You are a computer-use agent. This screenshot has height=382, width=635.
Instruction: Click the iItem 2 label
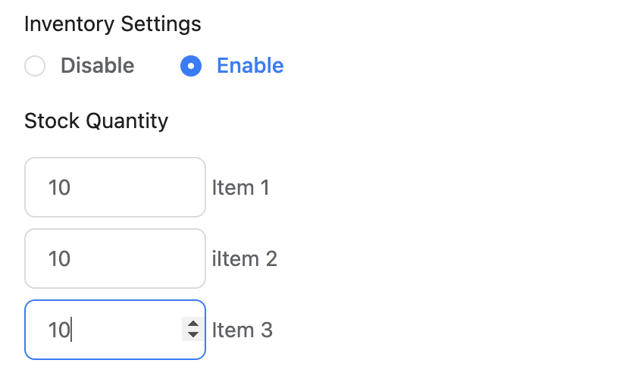[244, 259]
